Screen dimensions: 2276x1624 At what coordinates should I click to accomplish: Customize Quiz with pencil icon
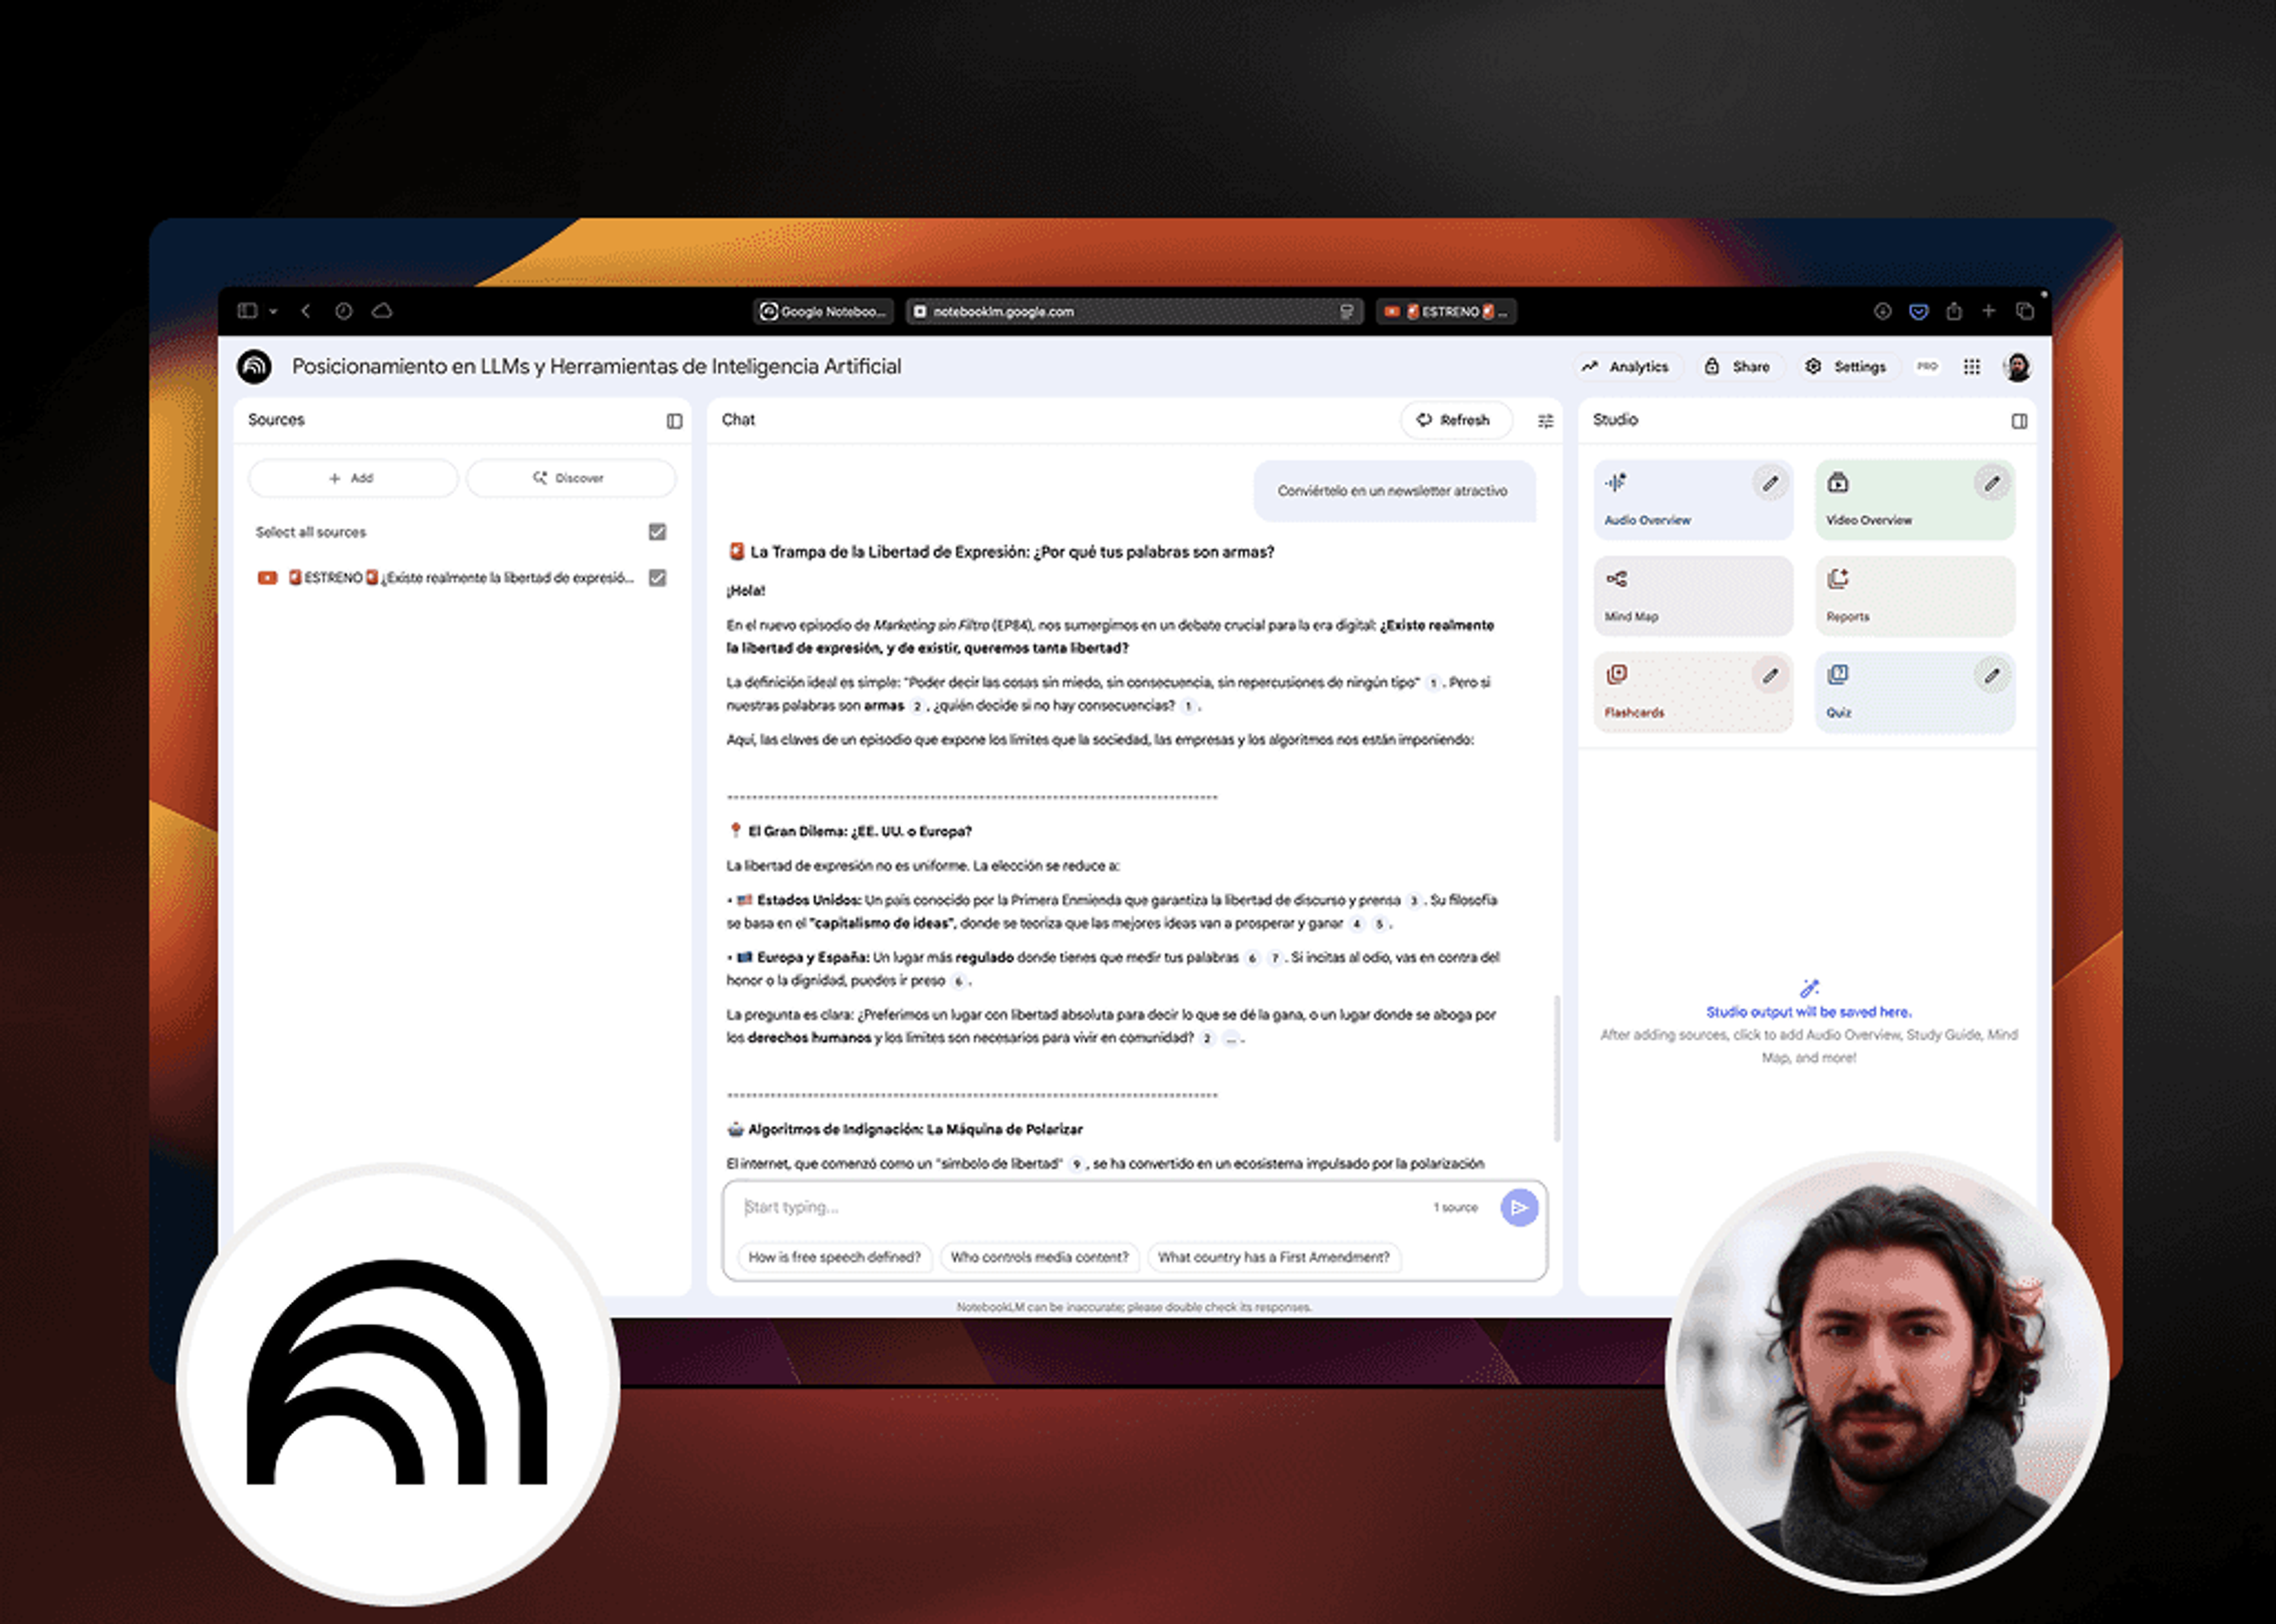tap(1993, 676)
